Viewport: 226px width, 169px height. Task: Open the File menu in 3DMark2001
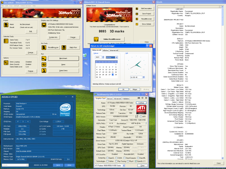tap(3, 6)
